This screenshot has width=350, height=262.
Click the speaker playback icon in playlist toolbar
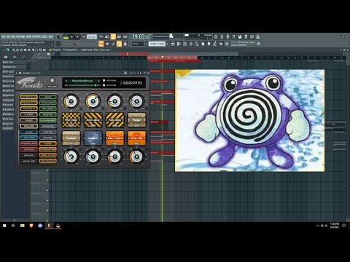[x=44, y=50]
